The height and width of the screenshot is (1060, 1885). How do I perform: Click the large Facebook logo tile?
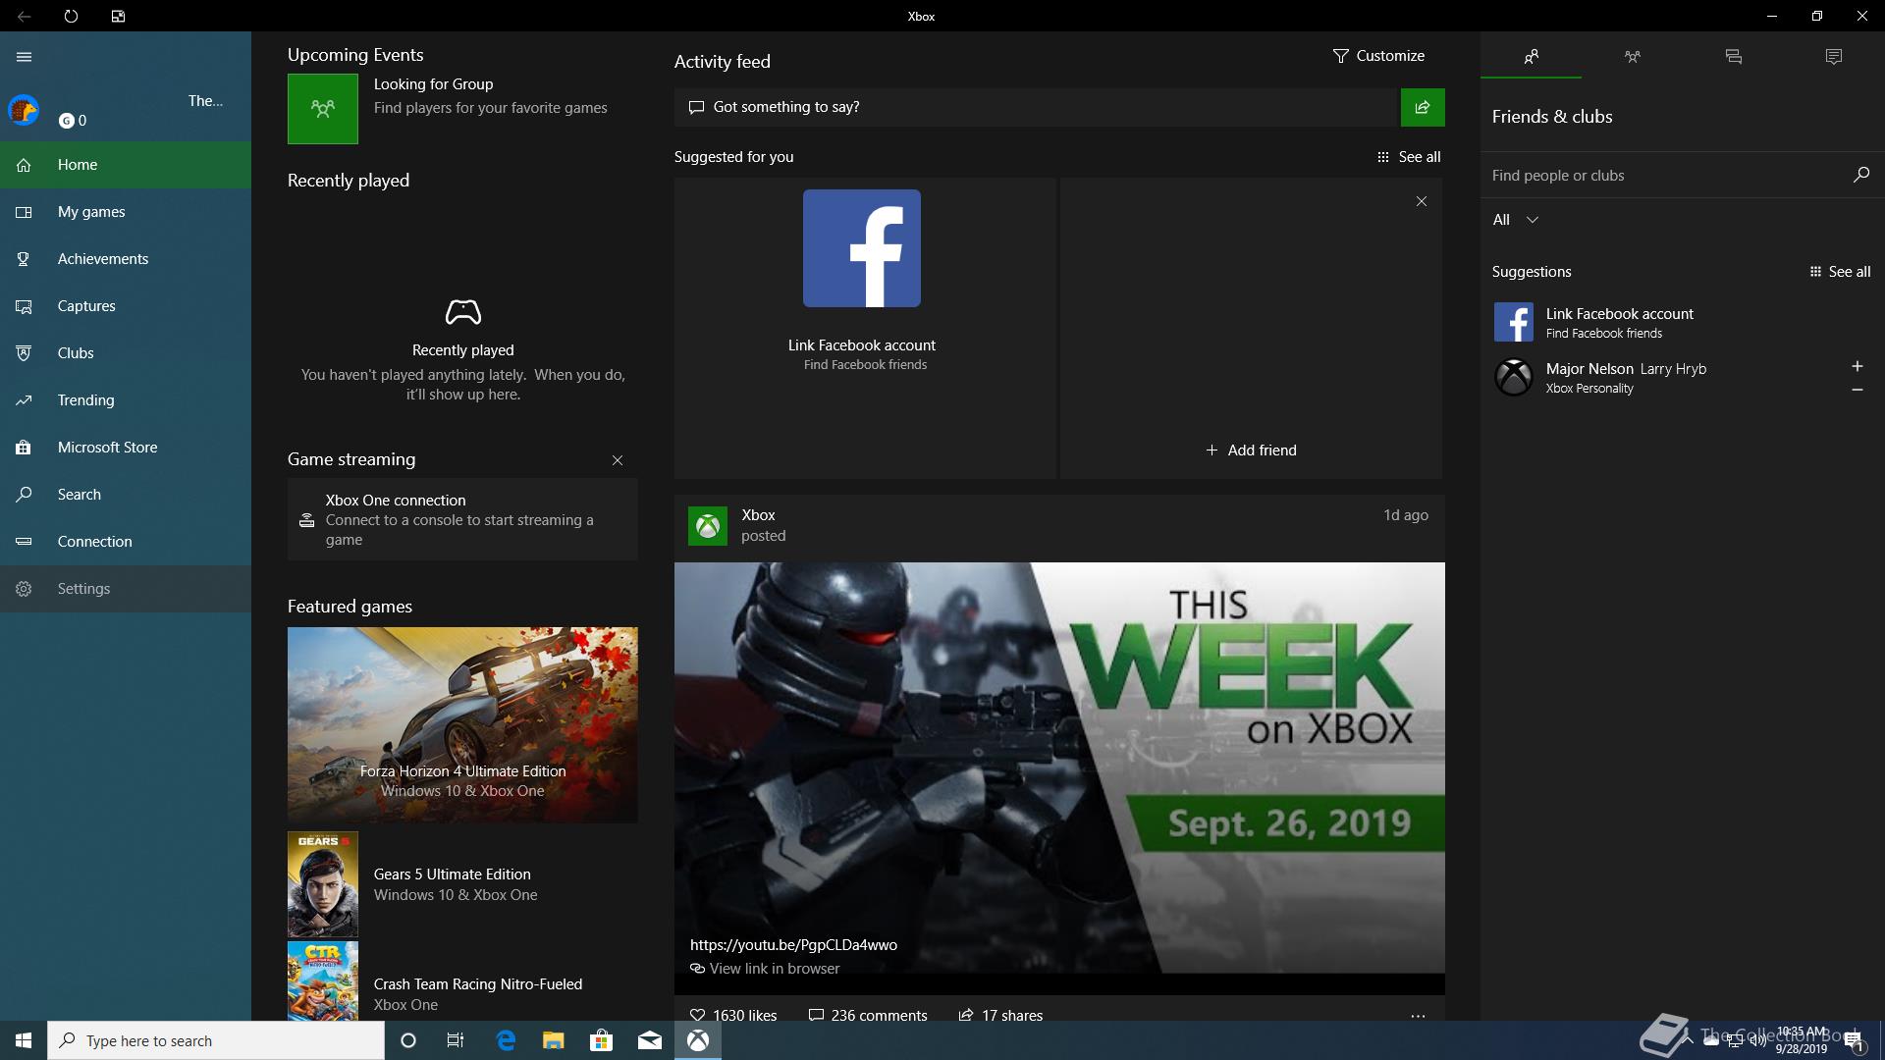[862, 248]
